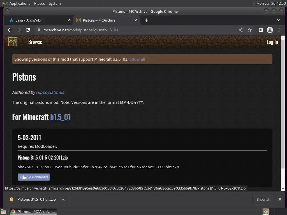Reload the MCArchive page

[x=28, y=30]
